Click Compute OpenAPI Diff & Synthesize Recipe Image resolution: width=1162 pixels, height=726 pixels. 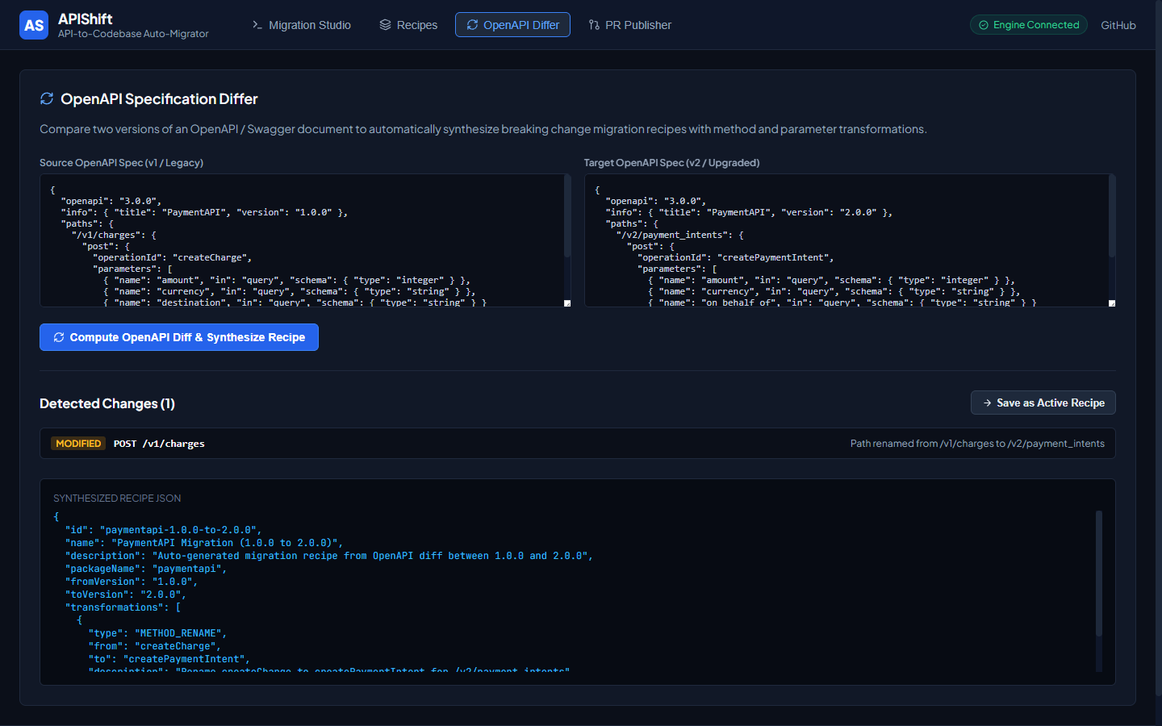[179, 337]
